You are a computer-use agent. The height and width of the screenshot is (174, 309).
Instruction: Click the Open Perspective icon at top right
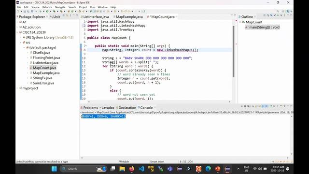[283, 12]
